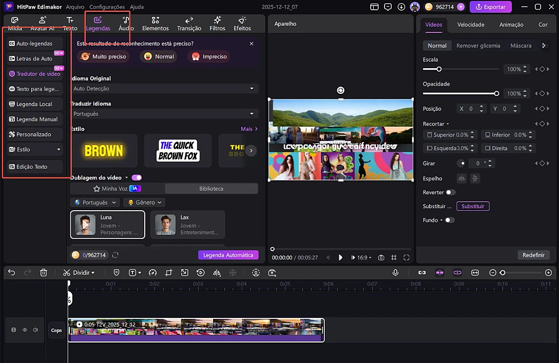This screenshot has height=363, width=559.
Task: Hide the video track with eye icon
Action: pos(25,330)
